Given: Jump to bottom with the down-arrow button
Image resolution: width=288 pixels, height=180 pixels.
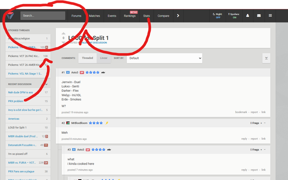Looking at the screenshot, I should (x=266, y=58).
